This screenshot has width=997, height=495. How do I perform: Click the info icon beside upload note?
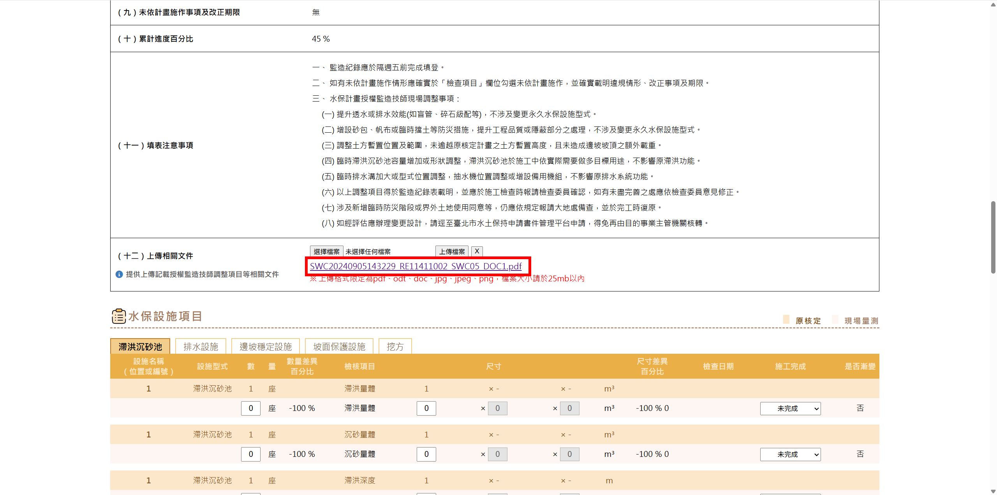point(119,274)
